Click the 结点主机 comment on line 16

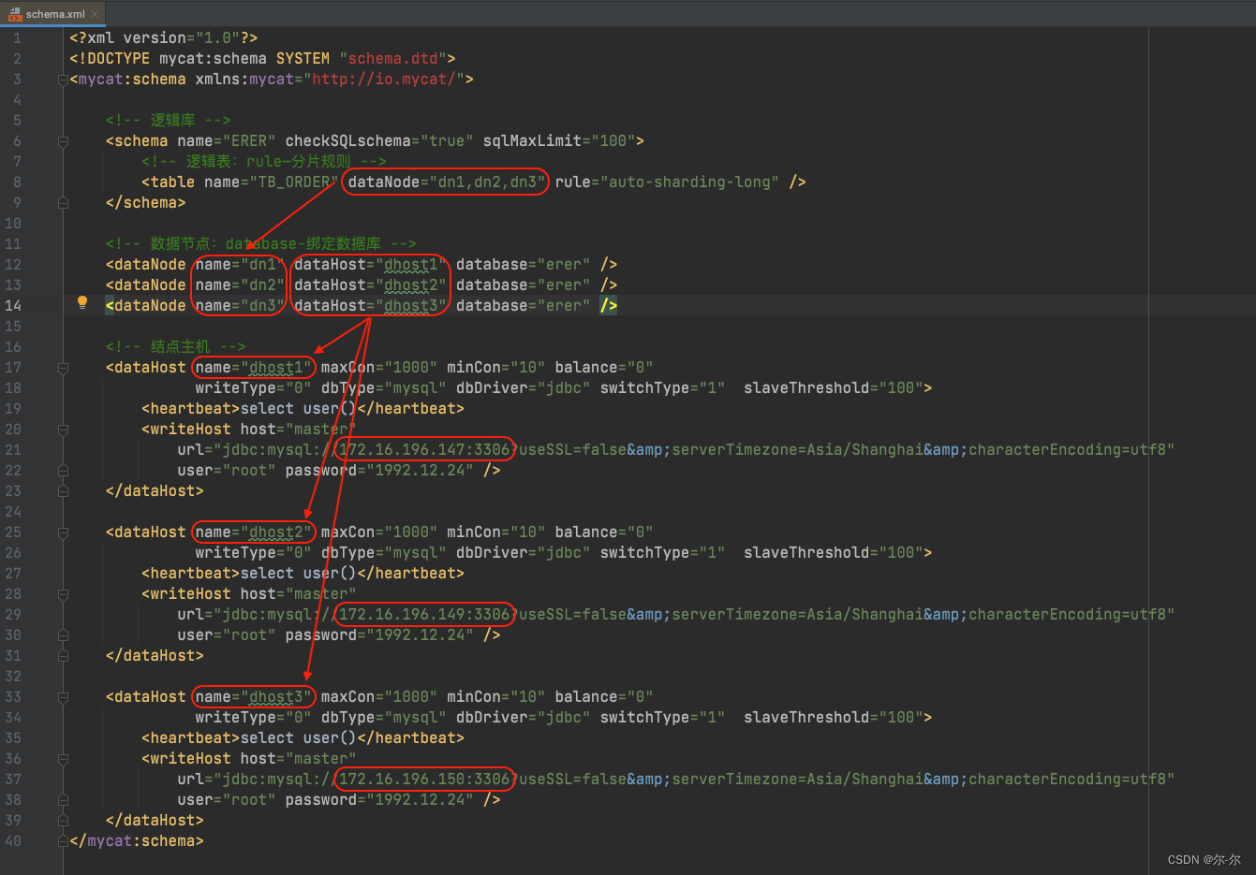[175, 347]
